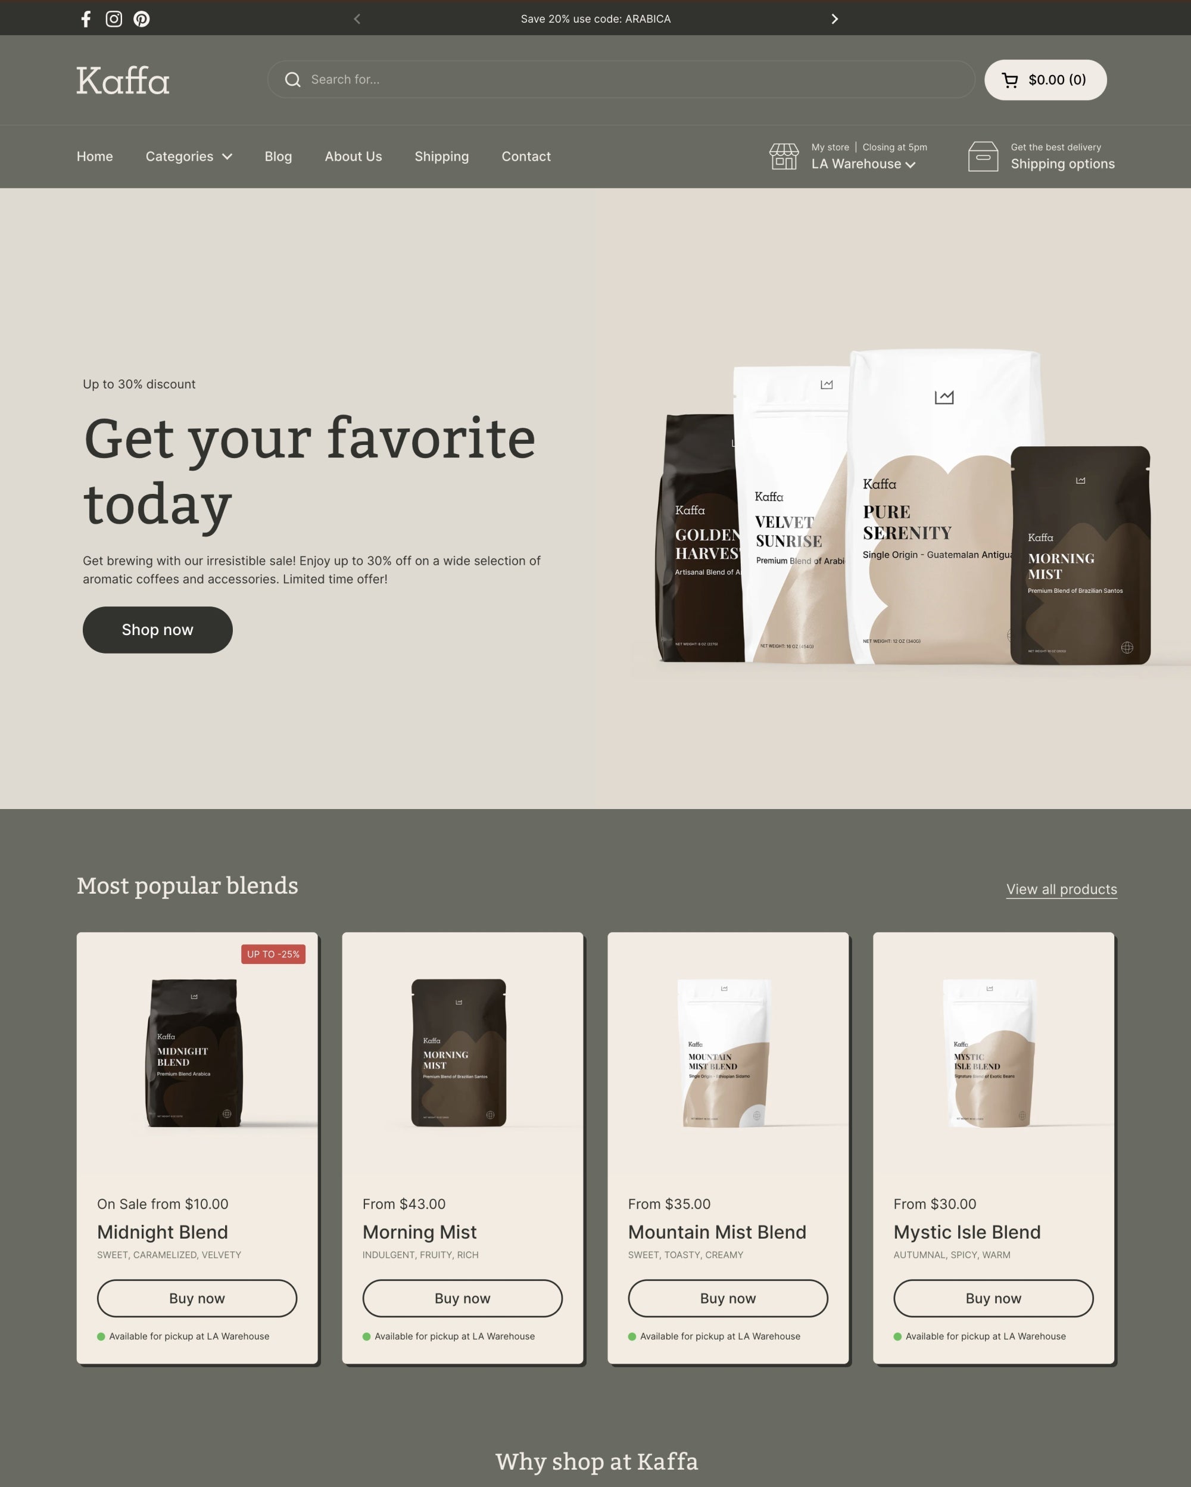
Task: Click the store/warehouse location icon
Action: tap(784, 155)
